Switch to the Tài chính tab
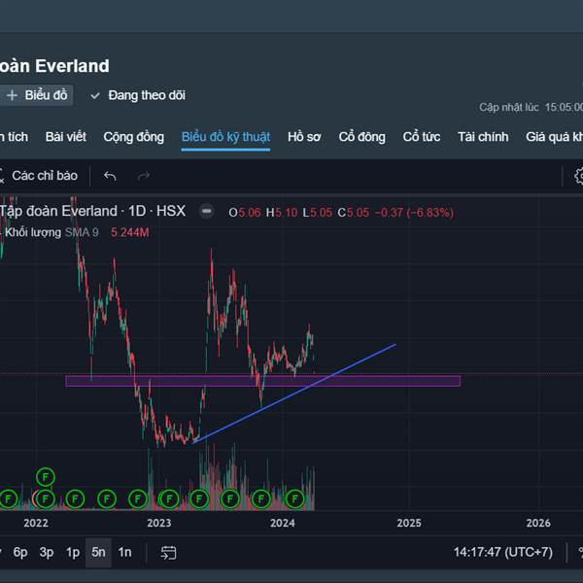The height and width of the screenshot is (583, 583). point(483,137)
